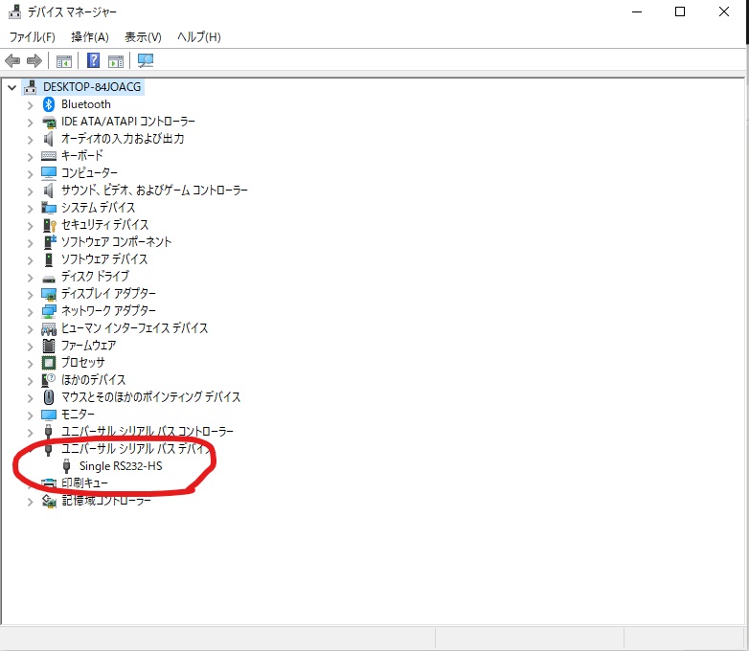Click the ほかのデバイス question mark icon
The height and width of the screenshot is (651, 749).
[49, 380]
